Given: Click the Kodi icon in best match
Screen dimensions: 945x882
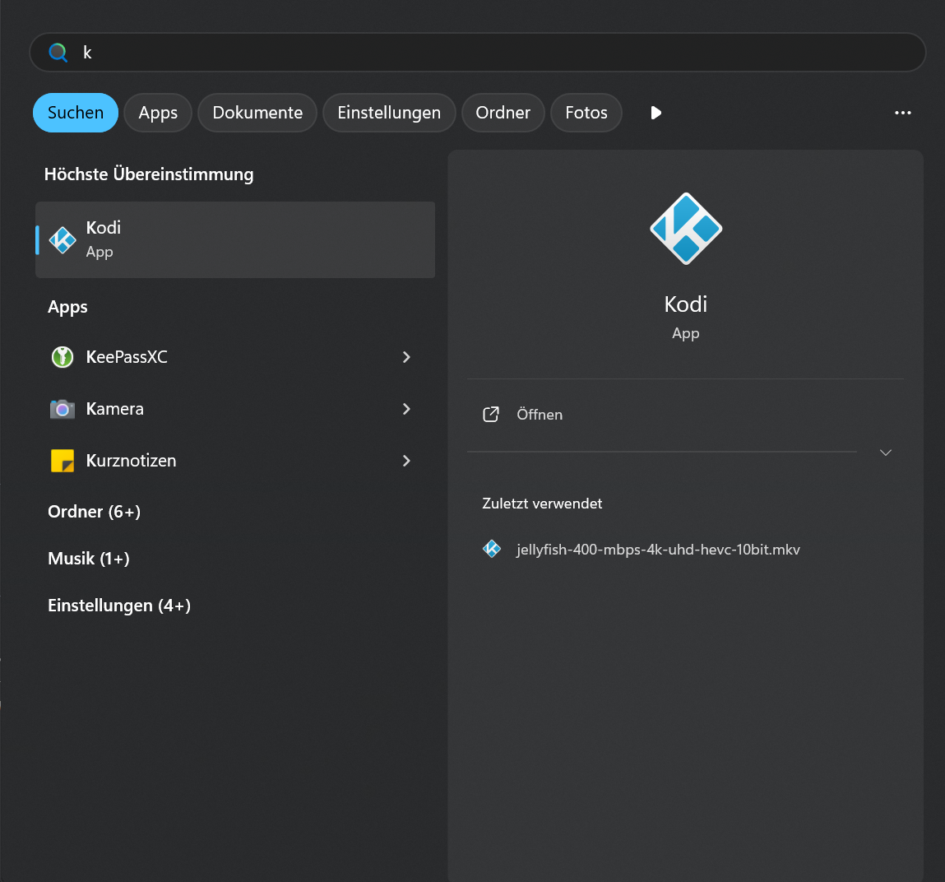Looking at the screenshot, I should coord(62,240).
